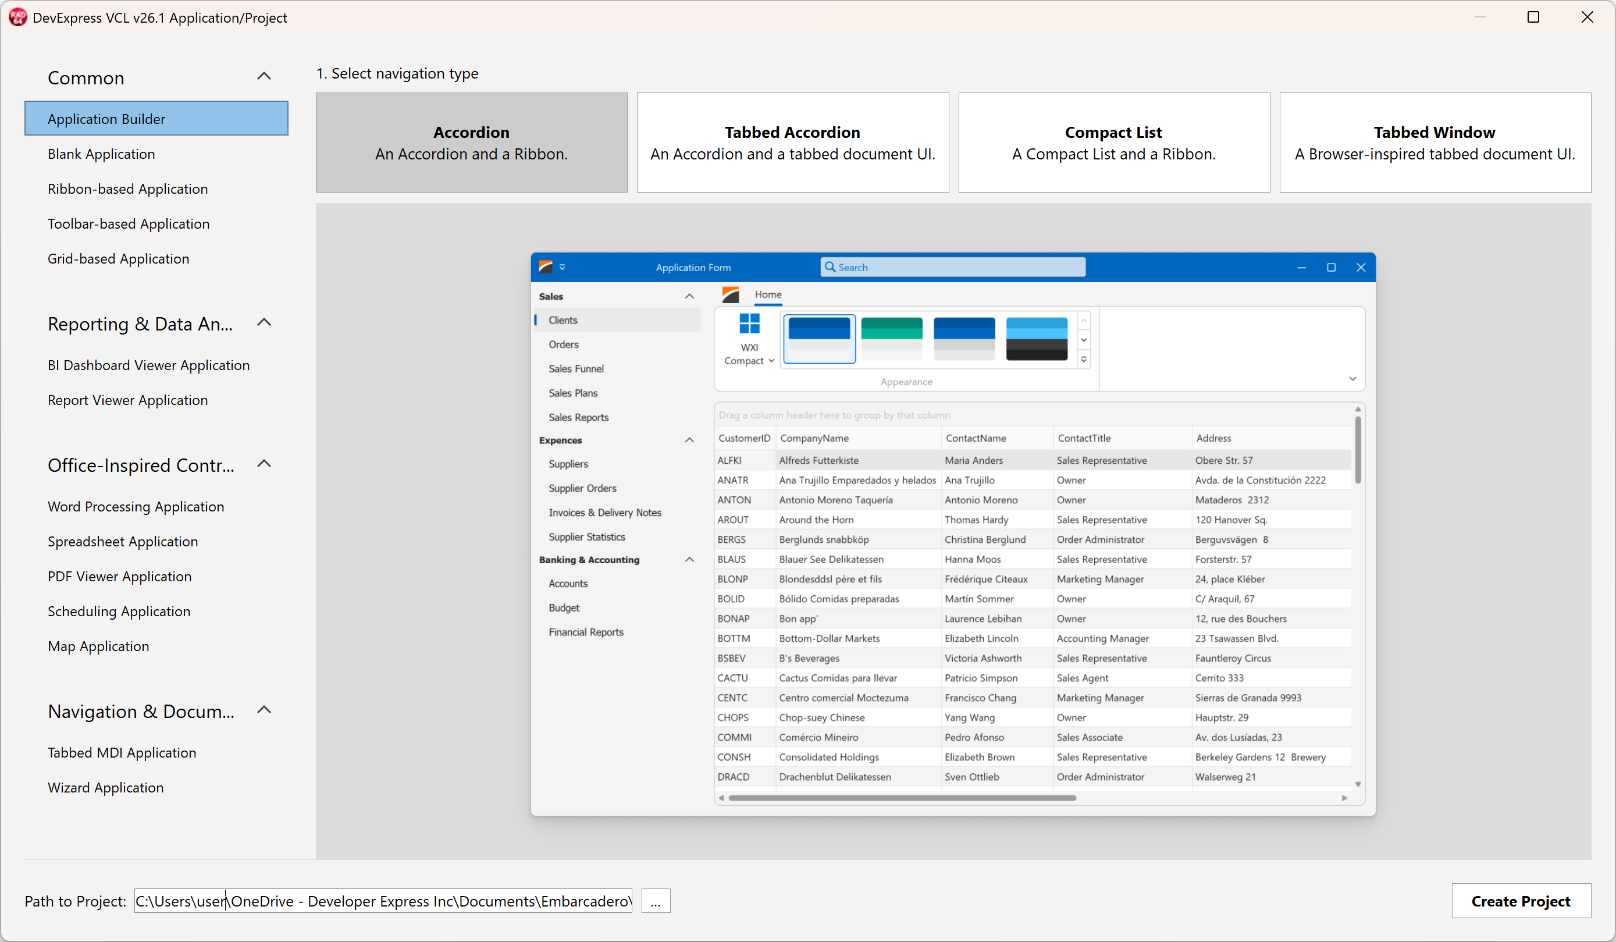Click the DevExpress title bar logo icon
The width and height of the screenshot is (1616, 942).
(18, 17)
